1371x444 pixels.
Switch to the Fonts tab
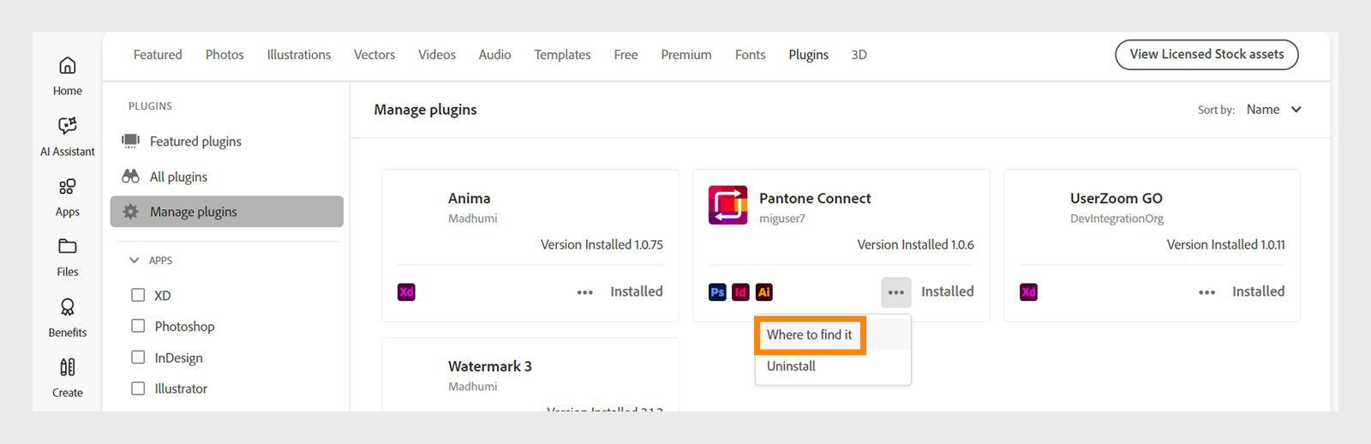point(751,55)
